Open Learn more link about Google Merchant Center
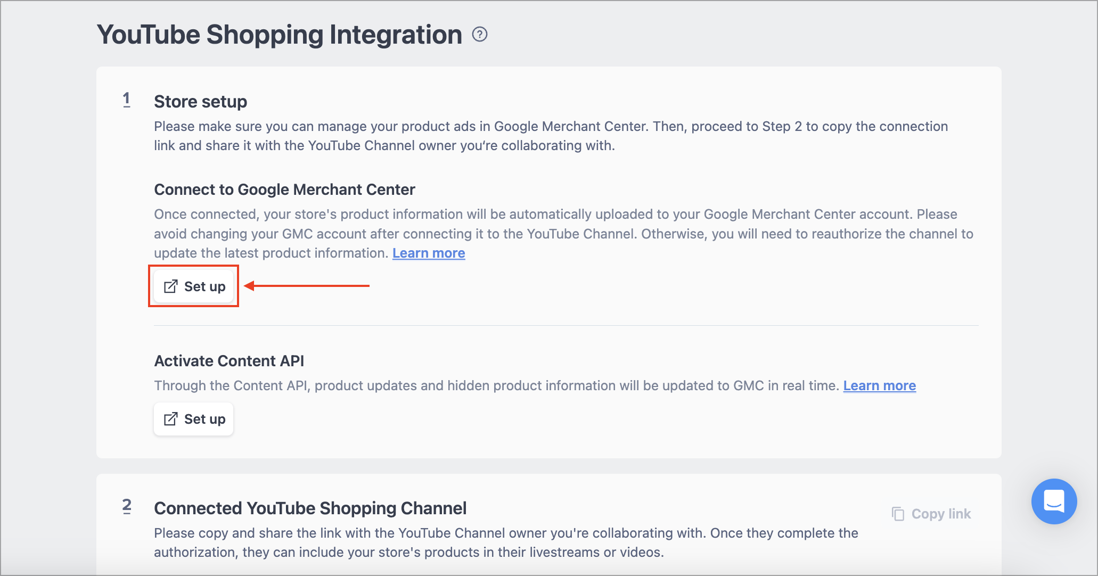1098x576 pixels. tap(429, 253)
